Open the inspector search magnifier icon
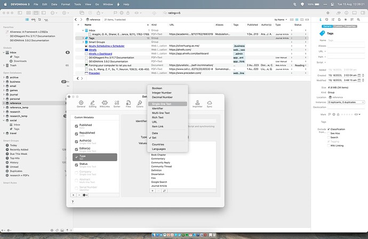Viewport: 368px width, 239px height. [358, 20]
